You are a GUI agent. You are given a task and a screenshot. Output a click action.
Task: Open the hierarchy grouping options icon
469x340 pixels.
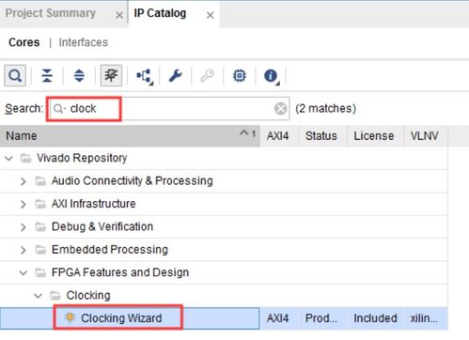(x=145, y=76)
